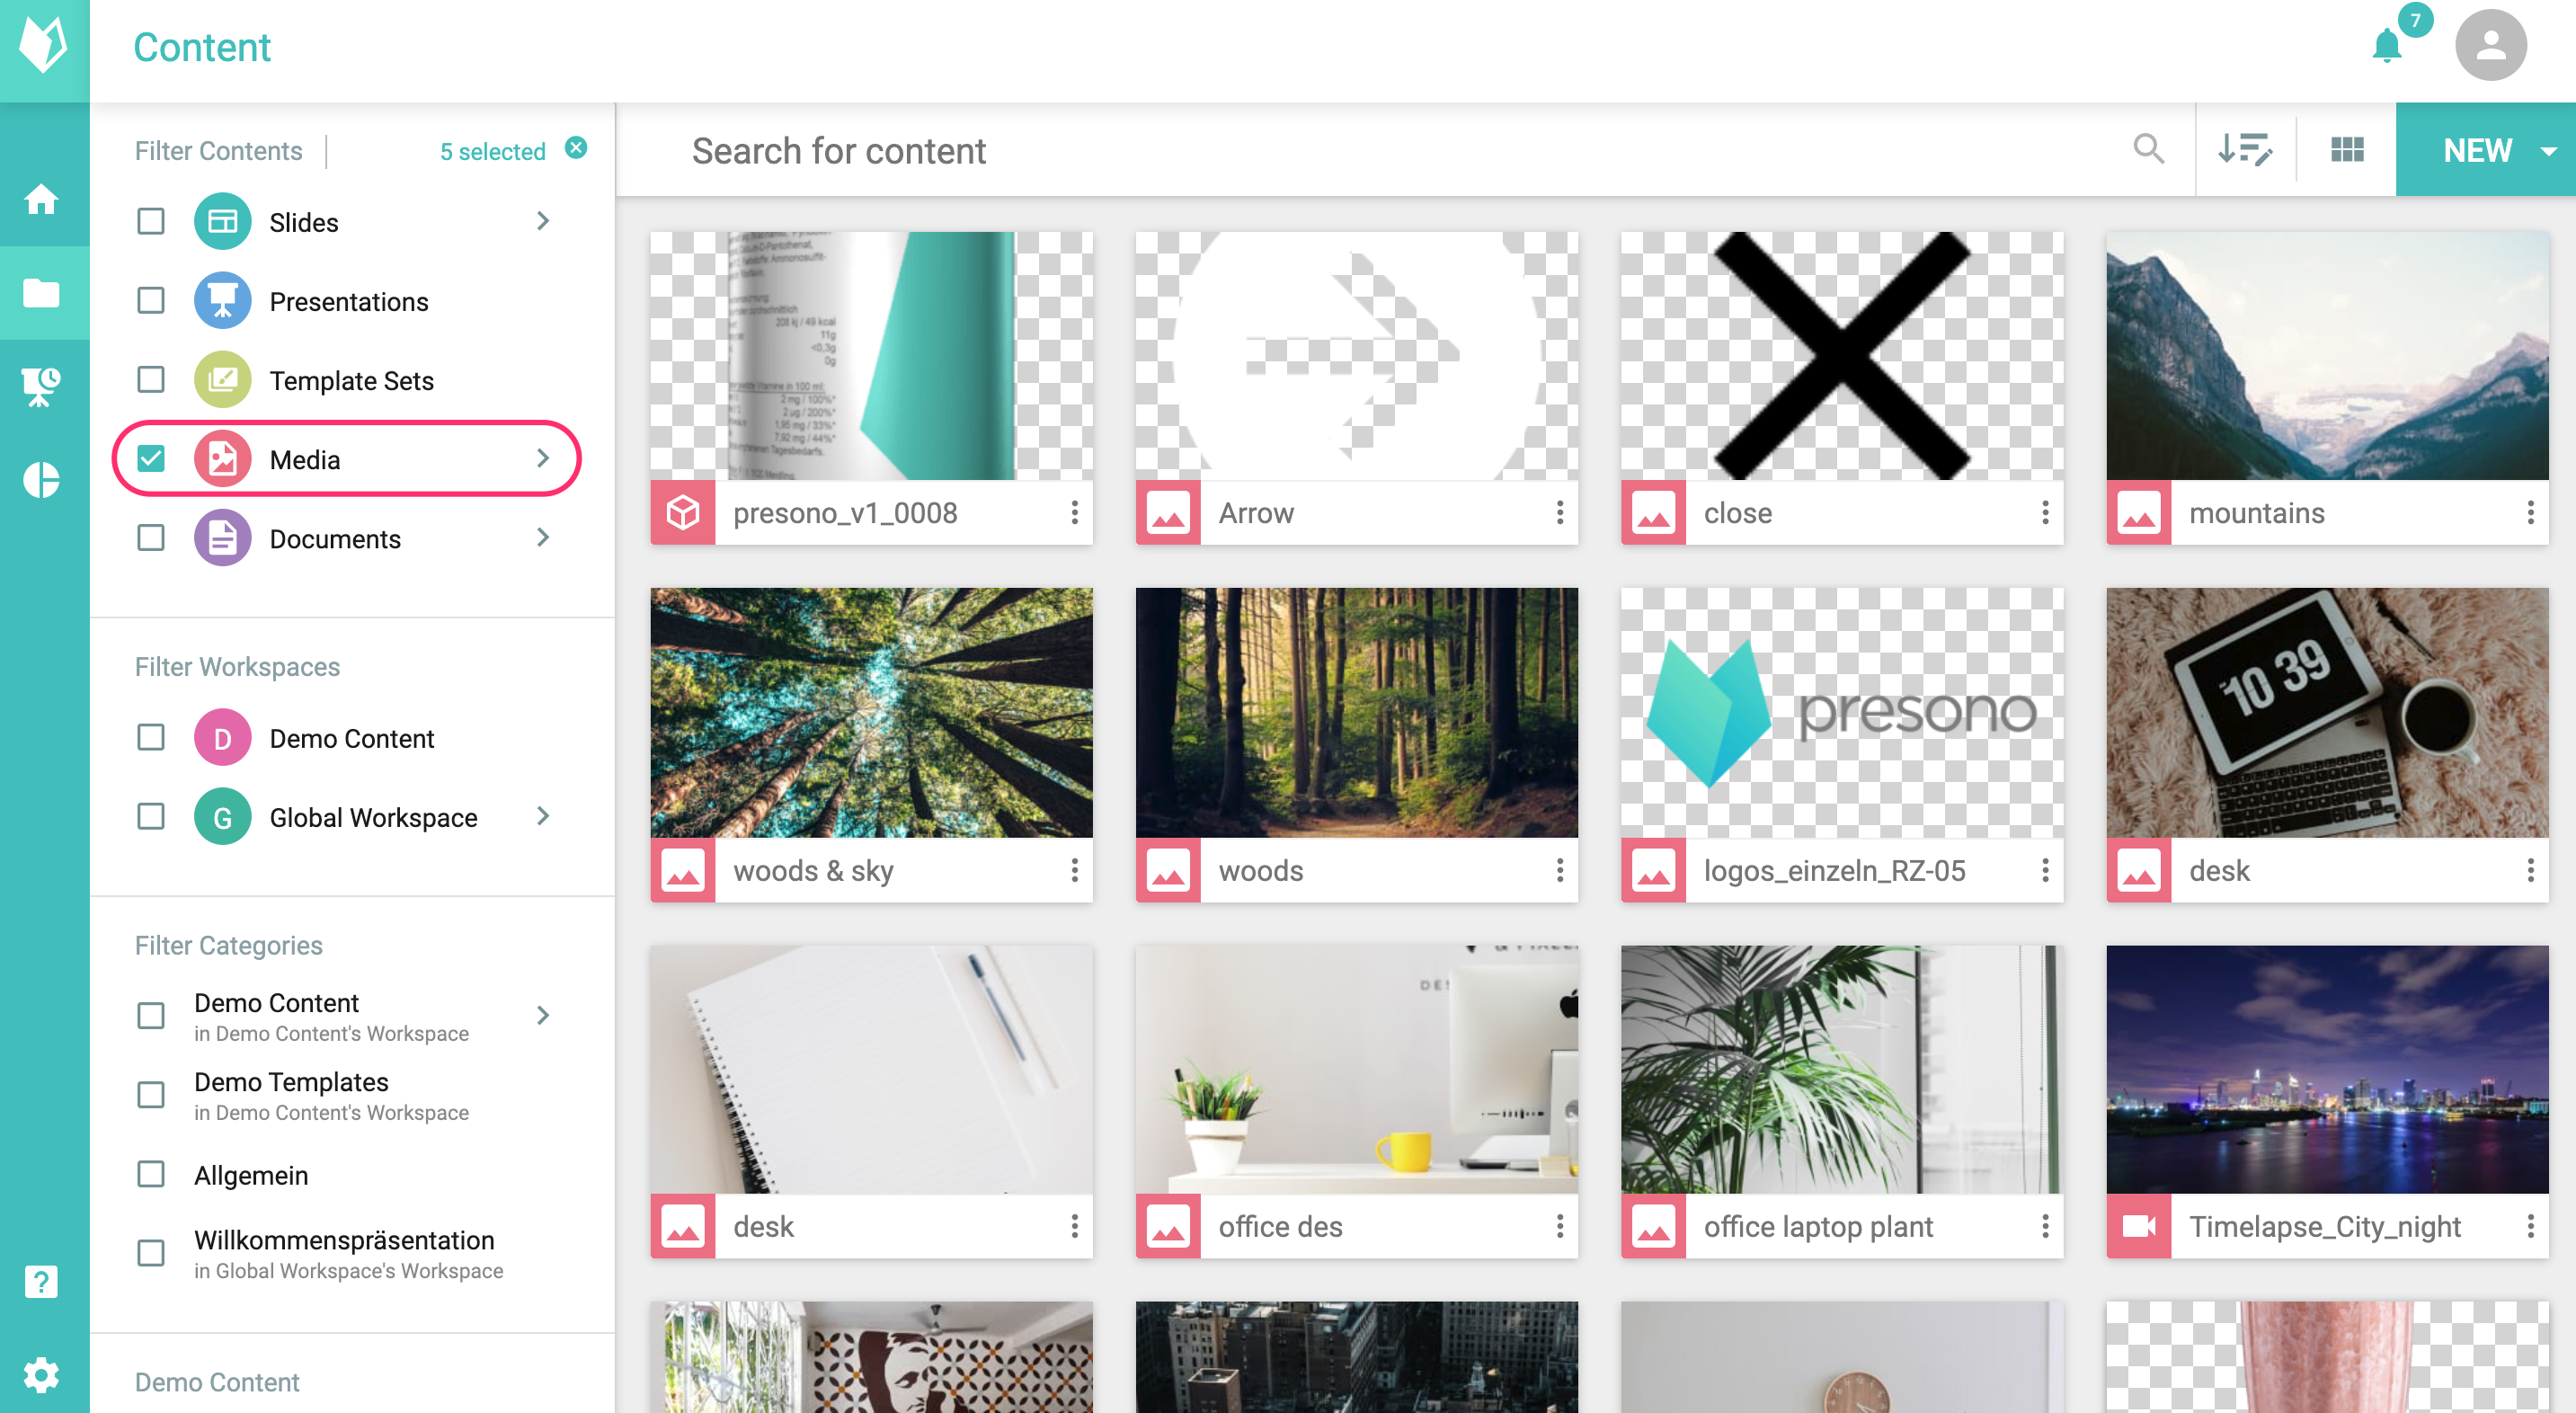The image size is (2576, 1413).
Task: Open the analytics pie chart icon
Action: [x=42, y=480]
